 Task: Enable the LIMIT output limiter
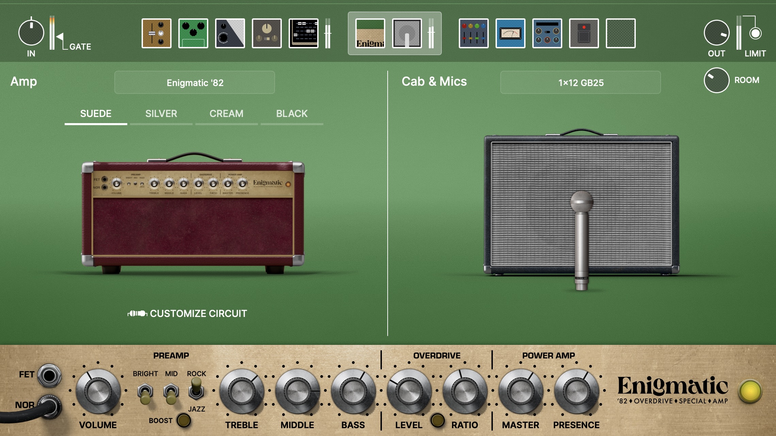pyautogui.click(x=755, y=33)
